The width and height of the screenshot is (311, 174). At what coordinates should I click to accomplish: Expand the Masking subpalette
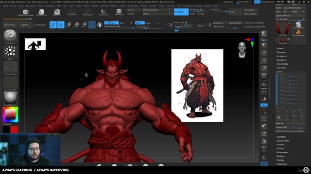coord(280,156)
